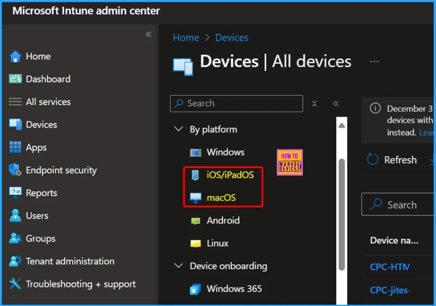Open Groups in the left navigation
The height and width of the screenshot is (306, 436).
pos(41,238)
